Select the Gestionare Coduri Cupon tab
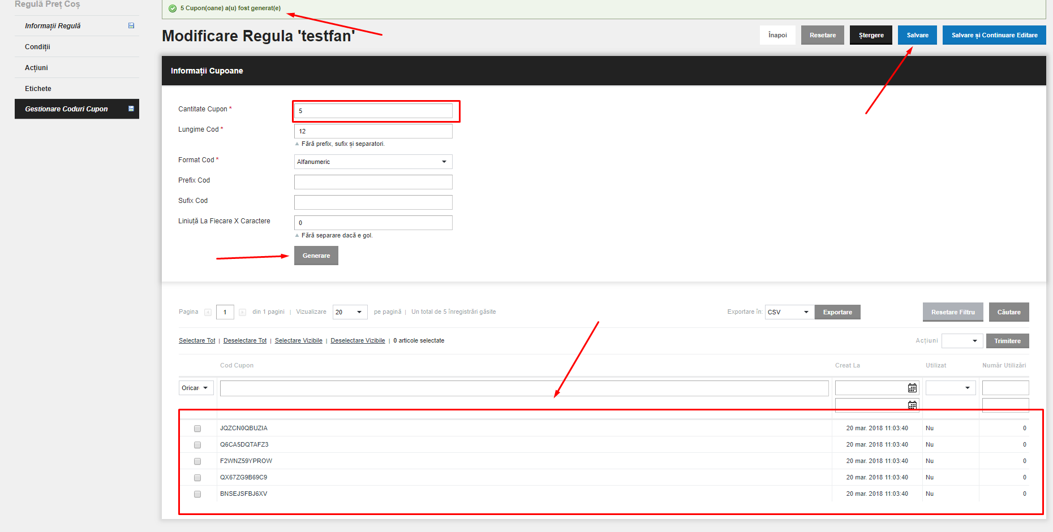Screen dimensions: 1053x532 [x=77, y=109]
